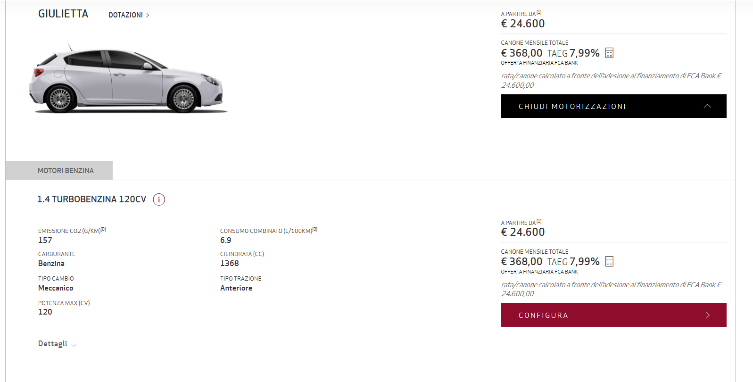Image resolution: width=753 pixels, height=382 pixels.
Task: Click the GIULIETTA model title
Action: (x=63, y=14)
